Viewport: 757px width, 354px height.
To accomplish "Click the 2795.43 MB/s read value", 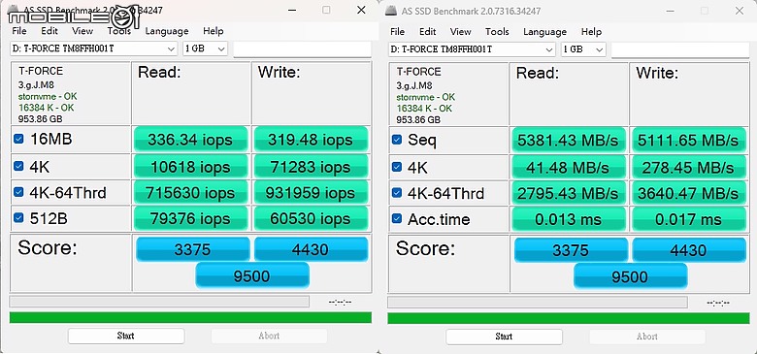I will point(568,193).
